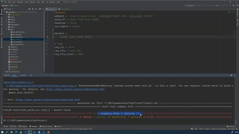Screen dimensions: 239x134
Task: Open the Terminal tool window button
Action: coord(33,127)
